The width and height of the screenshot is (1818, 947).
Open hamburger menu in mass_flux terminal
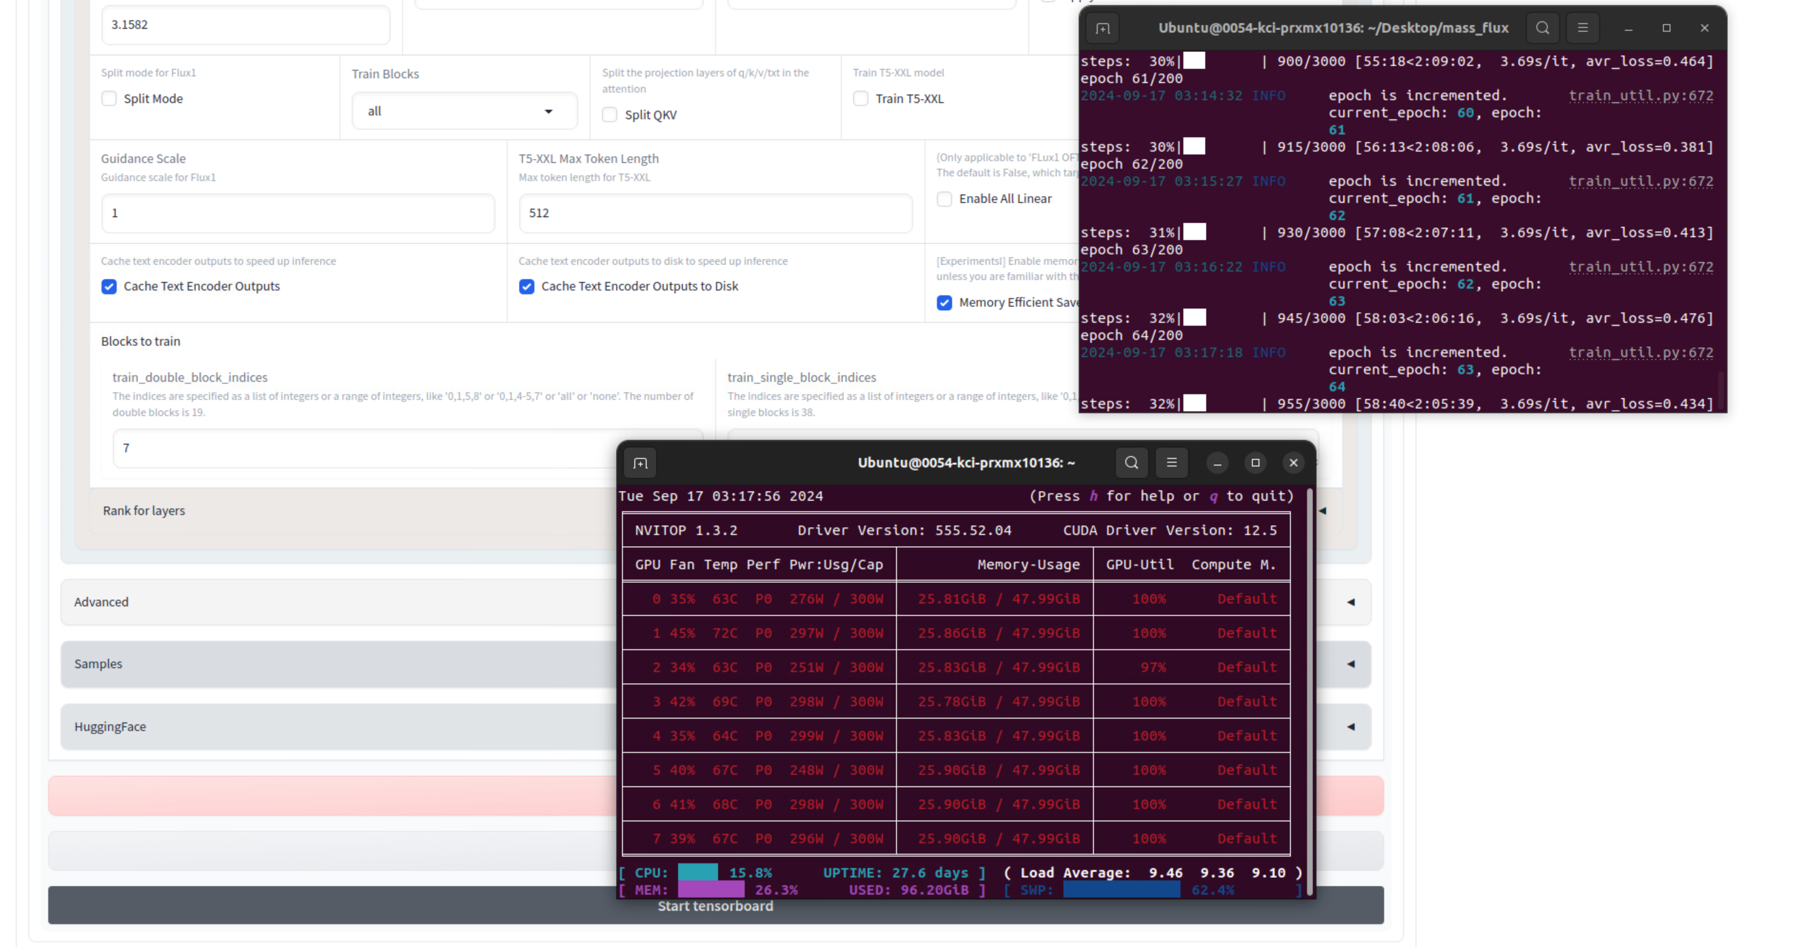[1582, 29]
